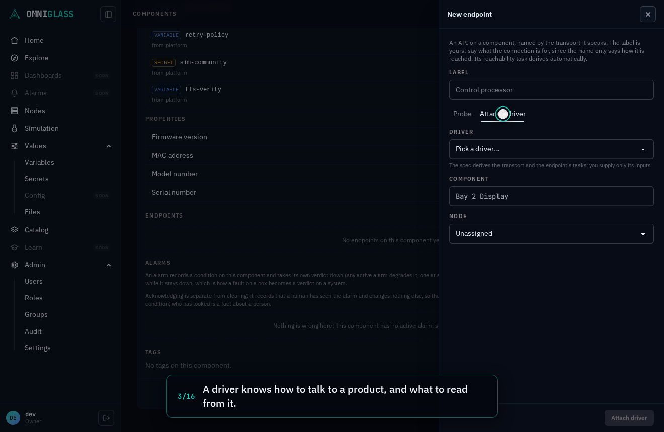
Task: Click the Home house icon
Action: [15, 40]
